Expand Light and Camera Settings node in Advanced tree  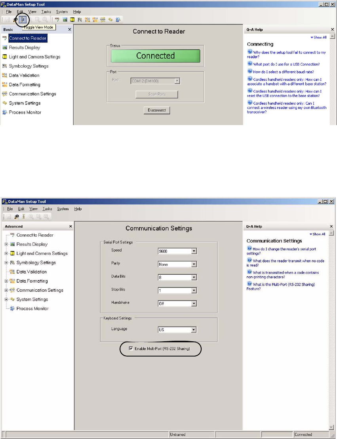coord(6,253)
